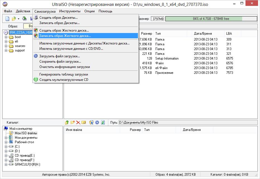Open the Инструменты menu
Image resolution: width=260 pixels, height=179 pixels.
(70, 11)
